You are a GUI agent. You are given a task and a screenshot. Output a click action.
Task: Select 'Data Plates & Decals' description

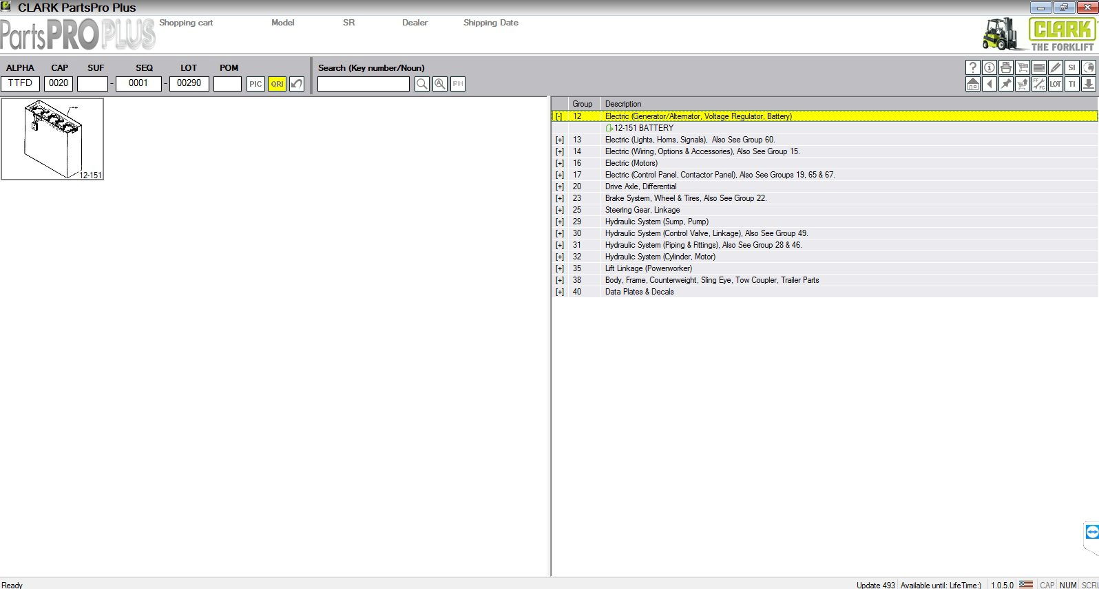[x=639, y=292]
